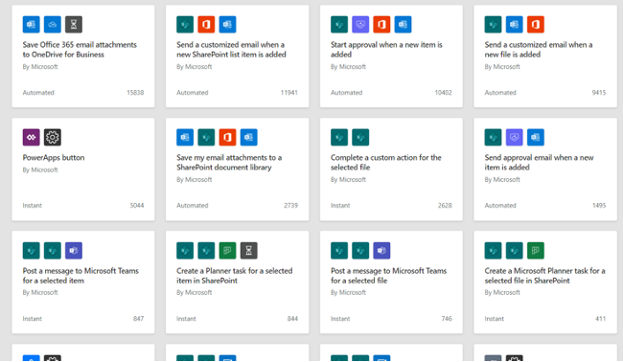This screenshot has height=362, width=623.
Task: Click 'Automated' label on 'Save my email attachments' card
Action: pos(193,206)
